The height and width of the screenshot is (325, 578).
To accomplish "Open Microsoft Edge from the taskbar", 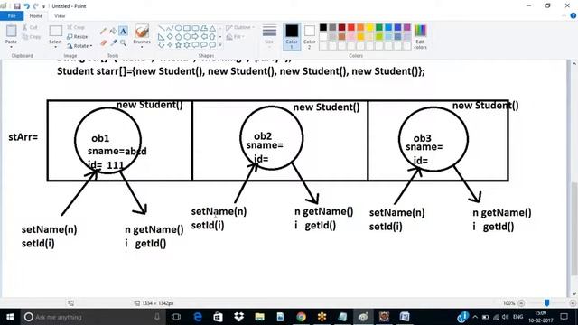I will tap(198, 317).
